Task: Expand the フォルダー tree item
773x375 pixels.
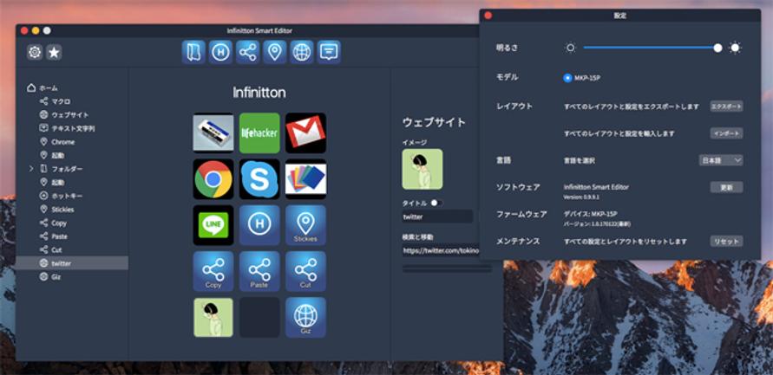Action: pos(32,169)
